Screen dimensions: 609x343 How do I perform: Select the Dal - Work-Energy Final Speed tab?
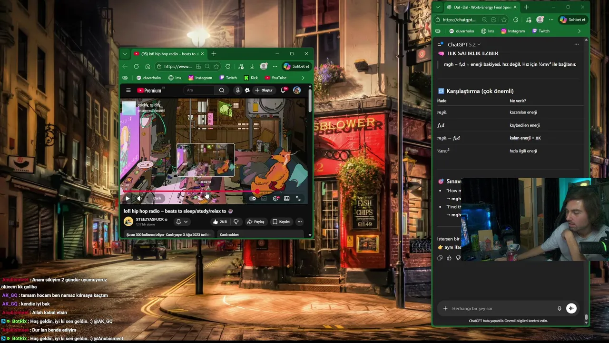pos(481,7)
